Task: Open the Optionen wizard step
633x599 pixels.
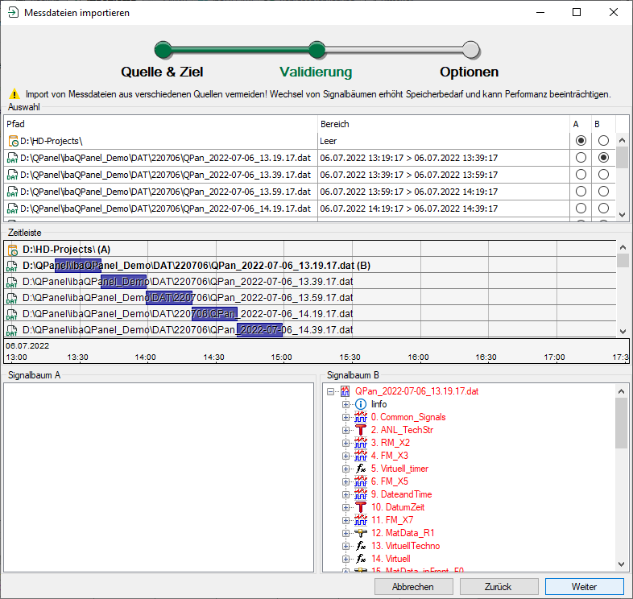Action: [470, 51]
